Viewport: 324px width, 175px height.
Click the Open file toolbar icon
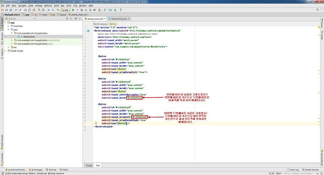coord(2,10)
